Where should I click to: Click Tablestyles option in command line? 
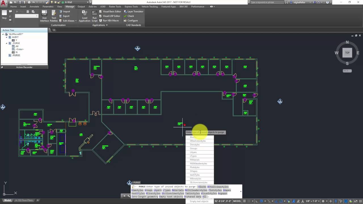(192, 194)
